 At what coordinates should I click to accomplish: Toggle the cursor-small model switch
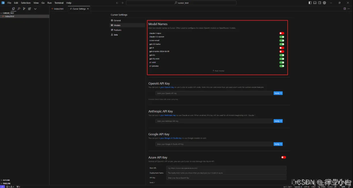click(282, 40)
